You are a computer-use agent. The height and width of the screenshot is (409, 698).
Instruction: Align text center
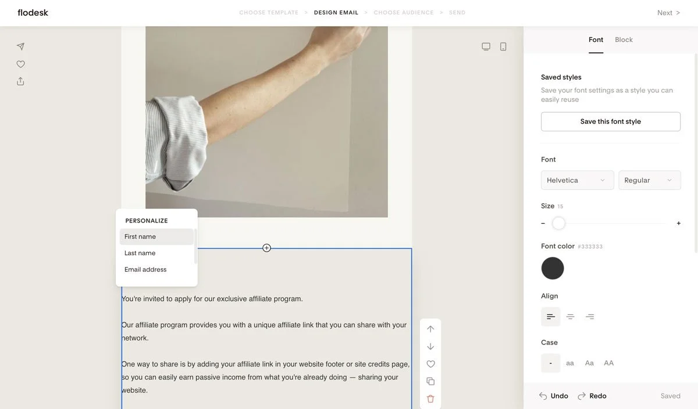pos(570,317)
